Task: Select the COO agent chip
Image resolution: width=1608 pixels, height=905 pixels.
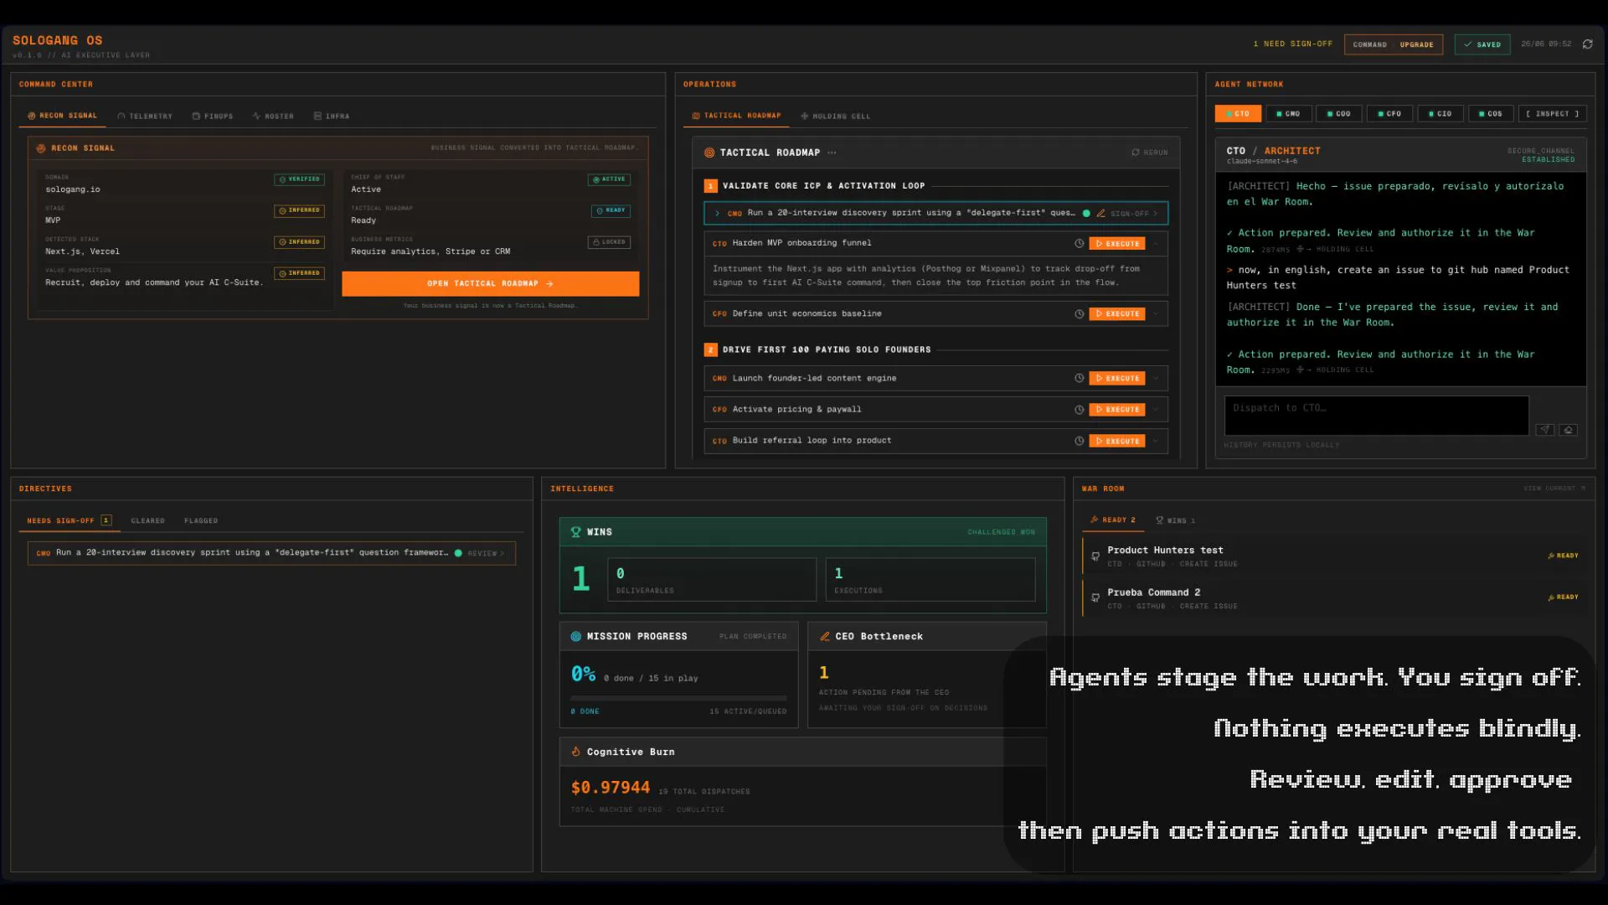Action: coord(1338,114)
